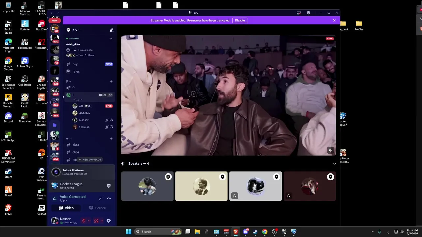Screen dimensions: 422x237
Task: Open the invite people icon beside prv
Action: tap(112, 30)
